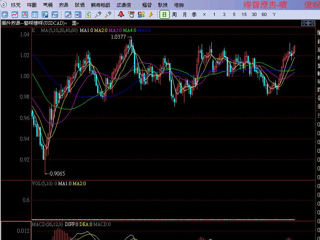Switch to the 月 monthly view tab
Image resolution: width=320 pixels, height=240 pixels.
pyautogui.click(x=185, y=15)
